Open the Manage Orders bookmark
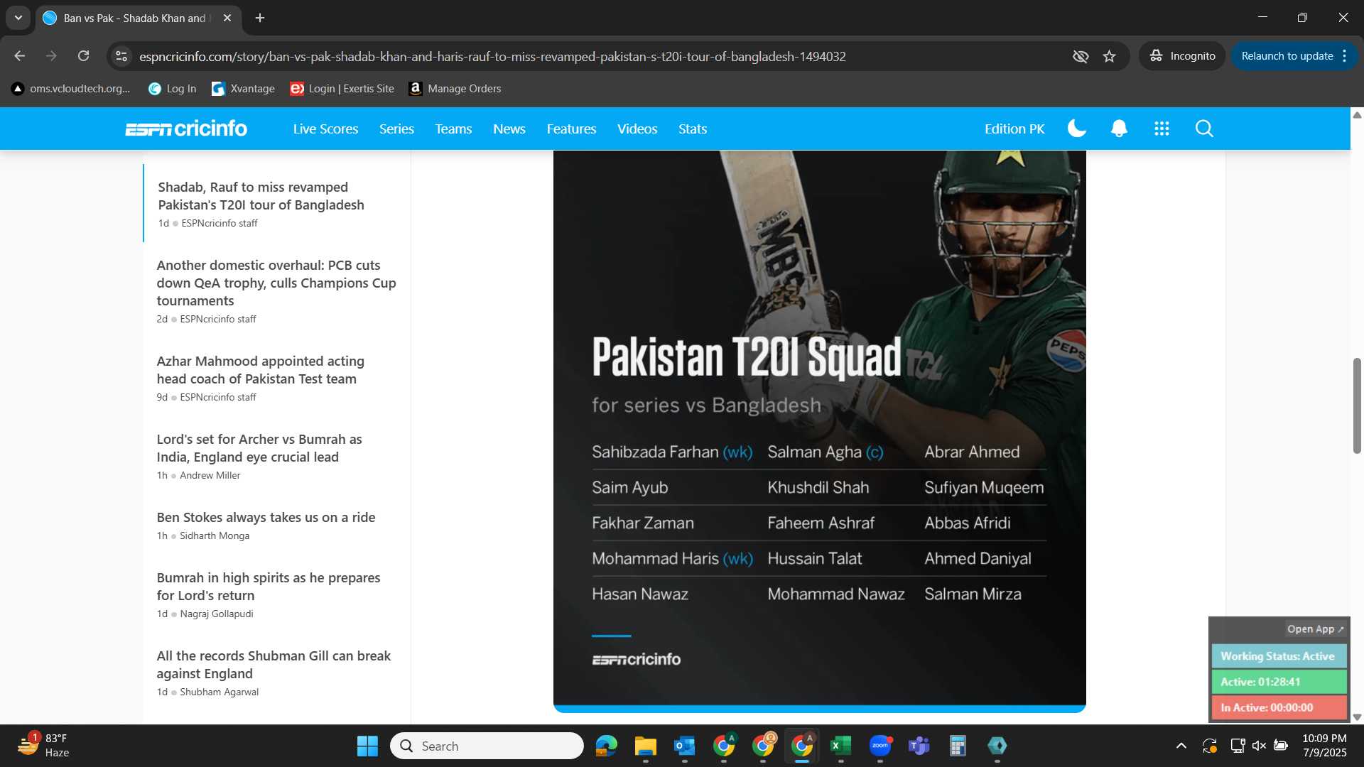The height and width of the screenshot is (767, 1364). pyautogui.click(x=455, y=89)
